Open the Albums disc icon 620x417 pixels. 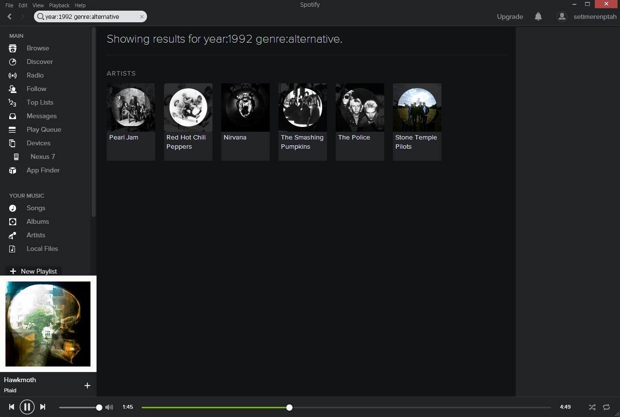[13, 222]
